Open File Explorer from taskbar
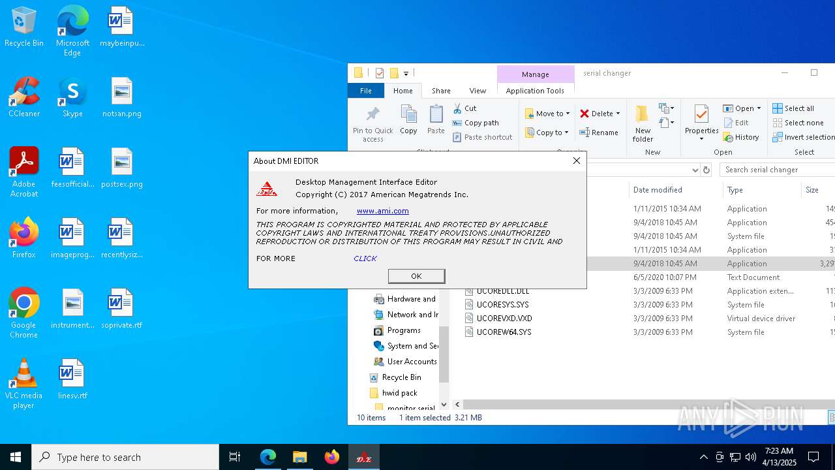835x470 pixels. (x=299, y=457)
